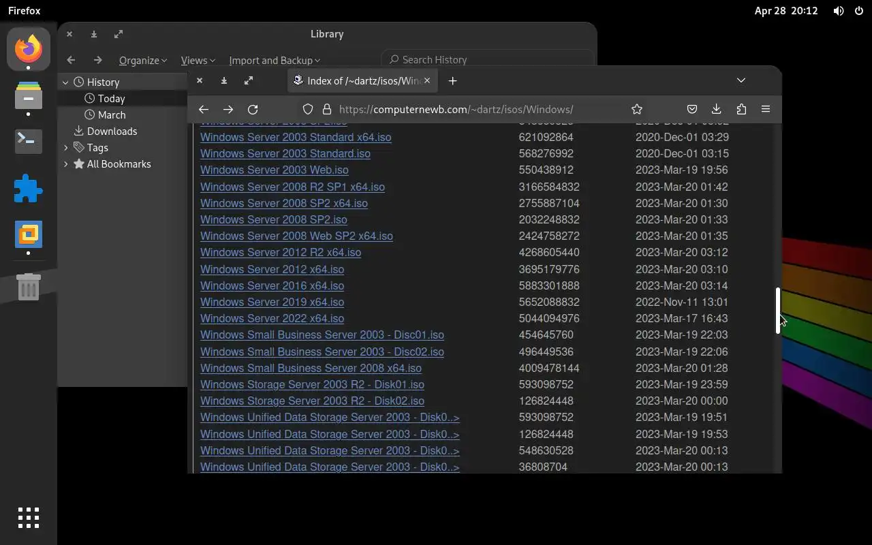Go back in the Library window
The height and width of the screenshot is (545, 872).
click(x=71, y=60)
